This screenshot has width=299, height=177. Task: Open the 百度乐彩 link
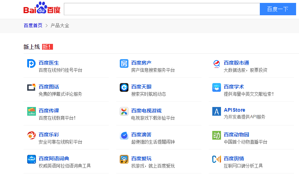pyautogui.click(x=49, y=135)
